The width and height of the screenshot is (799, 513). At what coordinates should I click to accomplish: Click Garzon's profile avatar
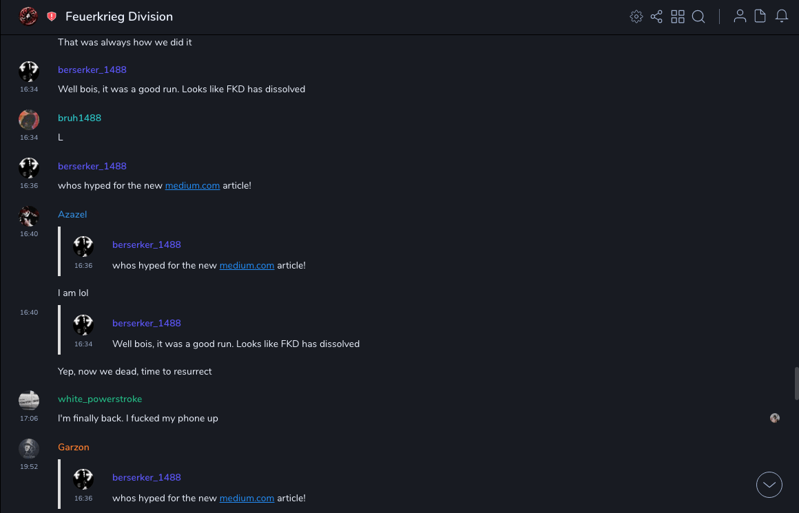[29, 449]
